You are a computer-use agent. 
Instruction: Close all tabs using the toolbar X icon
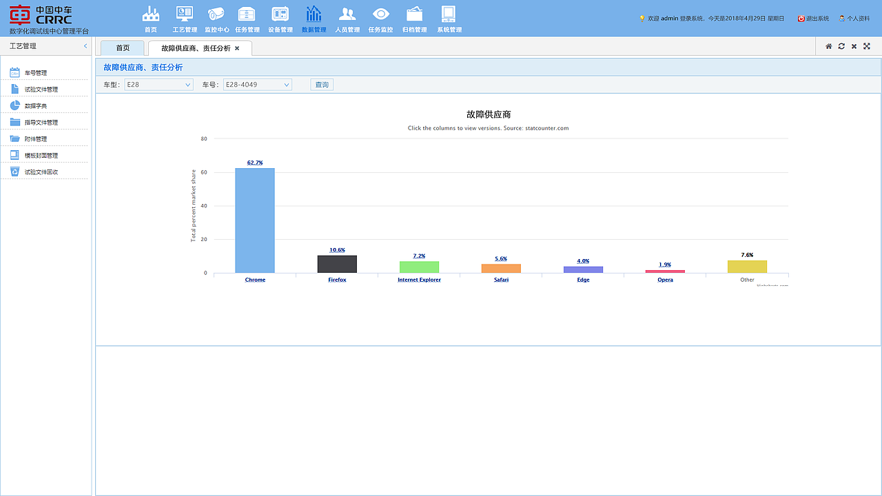[854, 46]
